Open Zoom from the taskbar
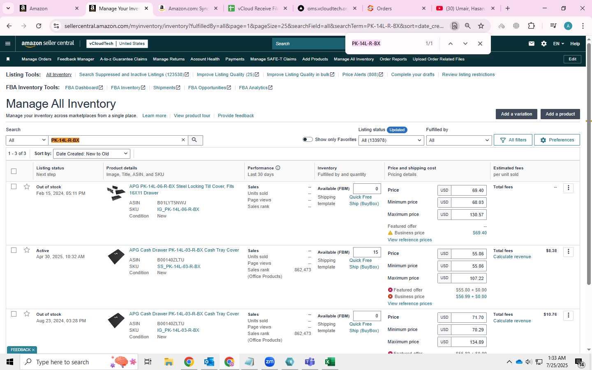 point(270,362)
